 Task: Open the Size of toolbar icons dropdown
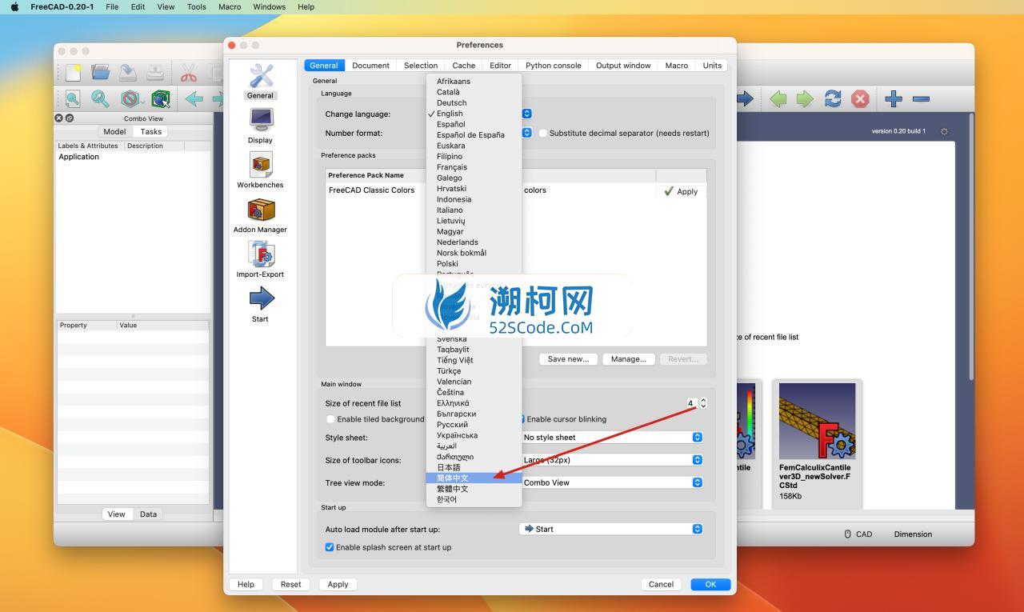click(611, 460)
